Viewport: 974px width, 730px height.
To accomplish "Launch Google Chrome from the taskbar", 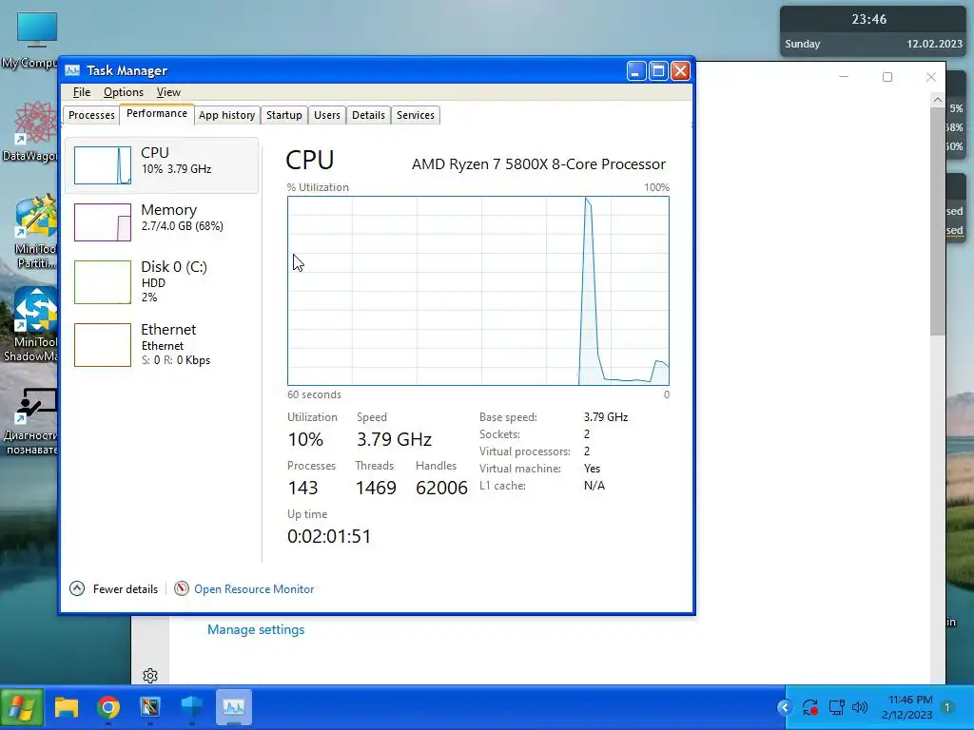I will point(108,707).
